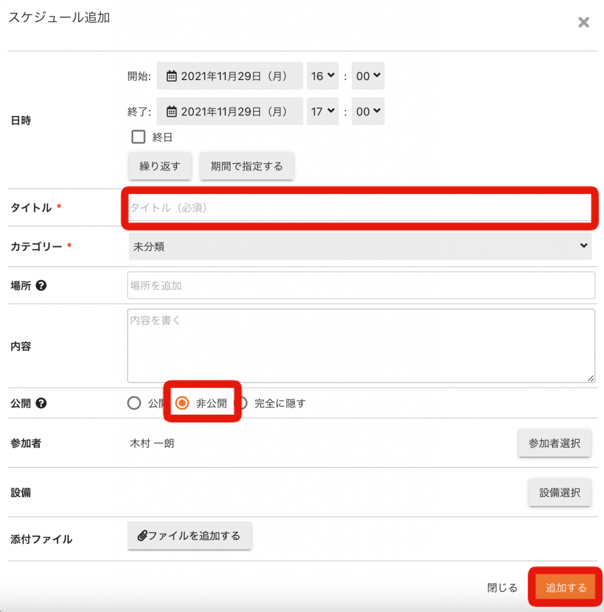The width and height of the screenshot is (604, 612).
Task: Select the 完全に隠す radio button
Action: pyautogui.click(x=243, y=403)
